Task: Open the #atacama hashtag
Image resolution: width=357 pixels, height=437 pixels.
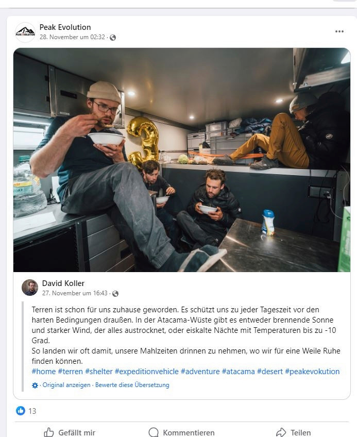Action: 239,372
